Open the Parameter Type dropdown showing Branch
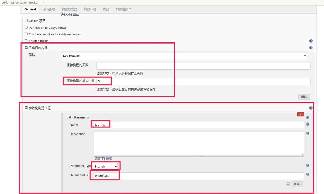Screen dimensions: 324x194 [x=106, y=166]
